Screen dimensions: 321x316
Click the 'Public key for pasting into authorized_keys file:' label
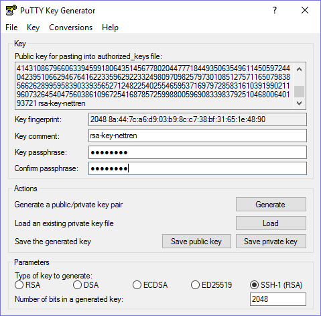click(x=88, y=56)
